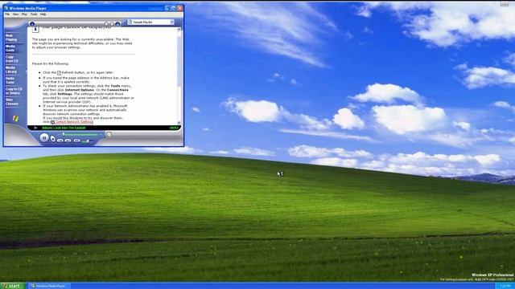
Task: Open the Tools menu
Action: 34,14
